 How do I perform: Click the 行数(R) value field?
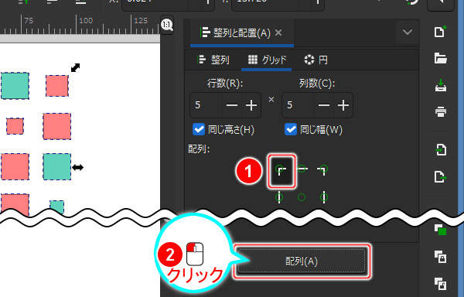(x=206, y=105)
